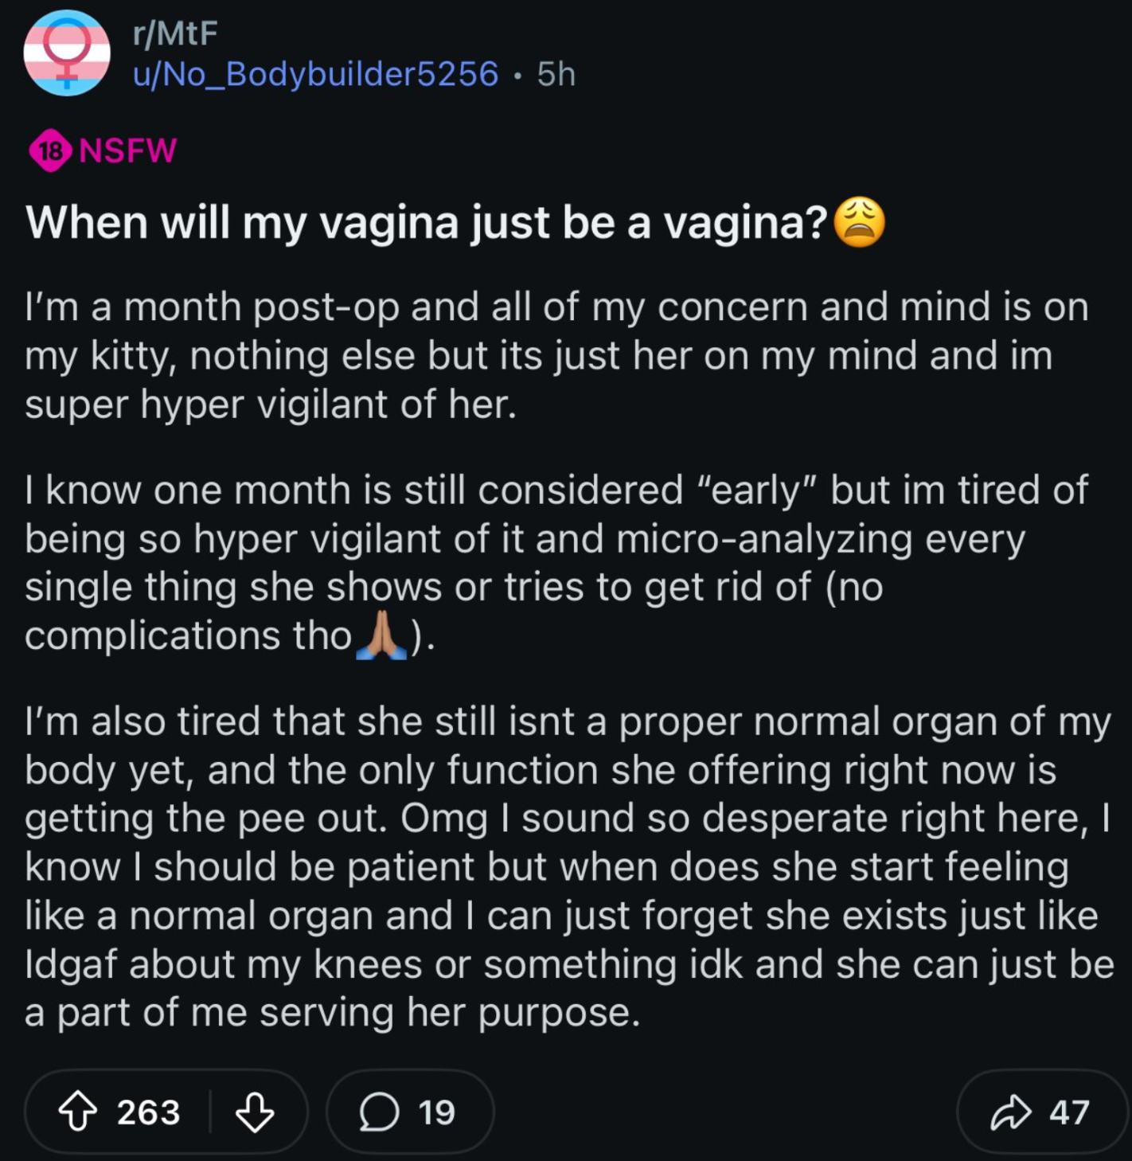Viewport: 1132px width, 1161px height.
Task: Click the weary face emoji in the title
Action: point(859,221)
